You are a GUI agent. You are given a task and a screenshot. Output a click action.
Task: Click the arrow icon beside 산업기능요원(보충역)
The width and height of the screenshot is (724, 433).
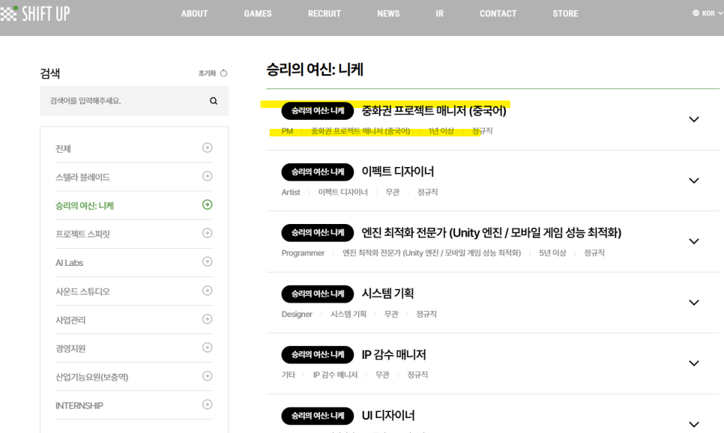pos(208,376)
